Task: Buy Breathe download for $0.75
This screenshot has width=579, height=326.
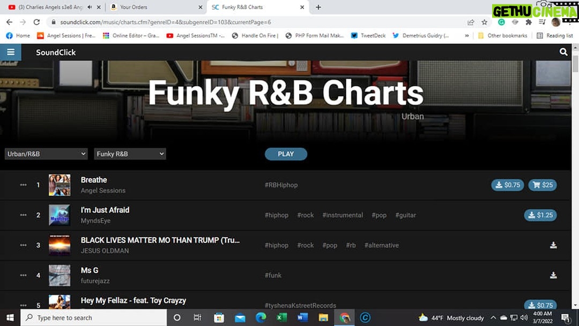Action: click(508, 185)
